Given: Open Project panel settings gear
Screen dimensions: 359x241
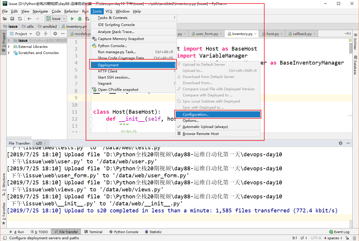Looking at the screenshot, I should click(x=55, y=34).
